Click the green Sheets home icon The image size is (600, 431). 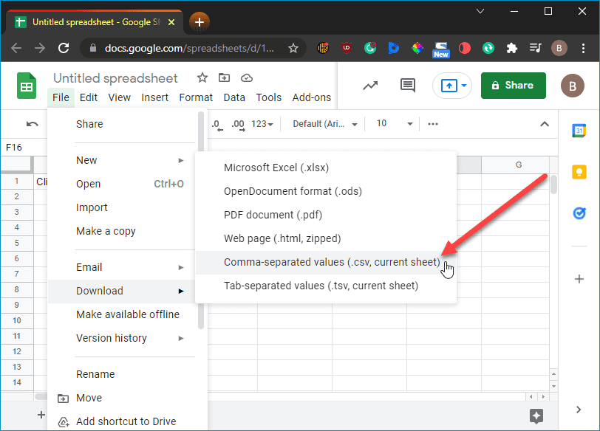coord(26,86)
